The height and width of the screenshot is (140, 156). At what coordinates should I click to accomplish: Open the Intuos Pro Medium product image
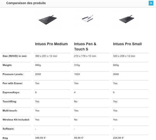pos(48,20)
